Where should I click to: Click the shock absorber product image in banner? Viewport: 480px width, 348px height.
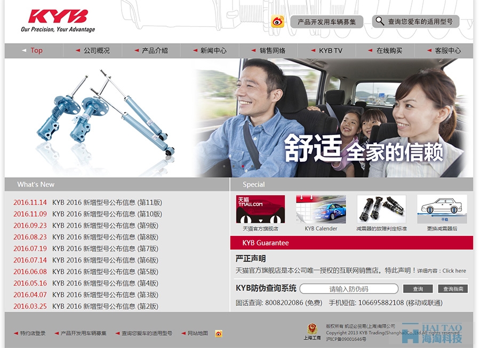pos(106,113)
